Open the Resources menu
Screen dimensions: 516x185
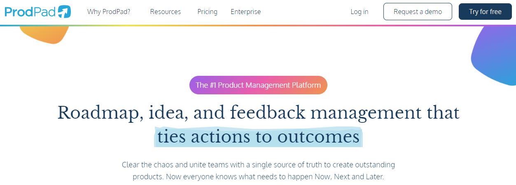pyautogui.click(x=166, y=12)
